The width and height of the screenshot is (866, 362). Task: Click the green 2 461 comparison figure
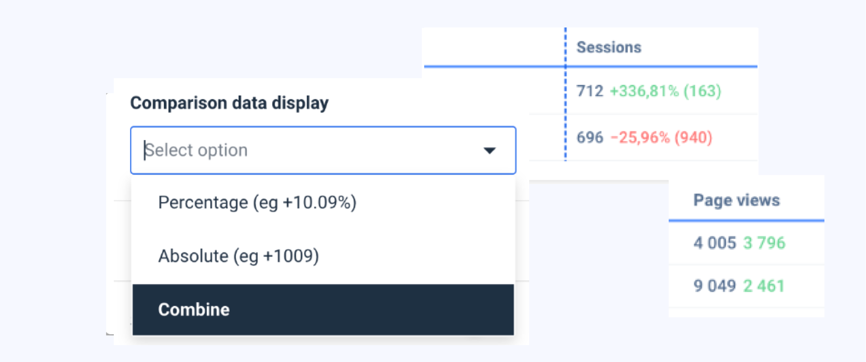point(765,286)
